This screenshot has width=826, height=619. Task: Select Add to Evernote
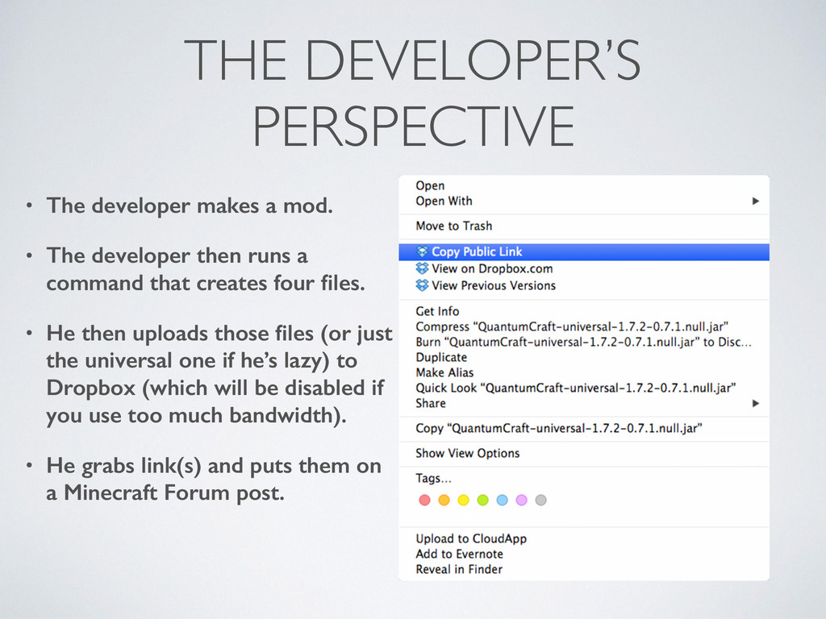(584, 554)
